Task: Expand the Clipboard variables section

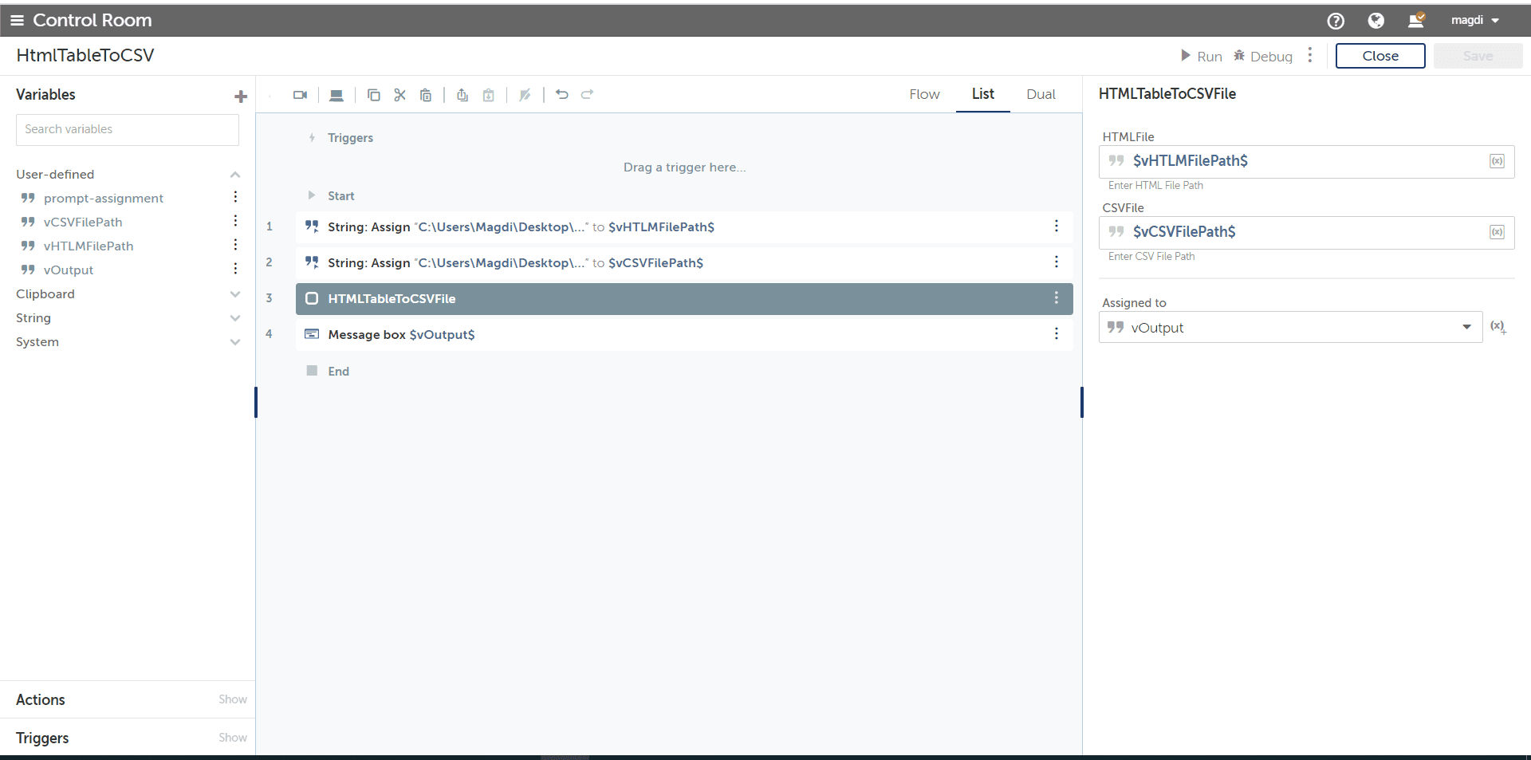Action: tap(235, 294)
